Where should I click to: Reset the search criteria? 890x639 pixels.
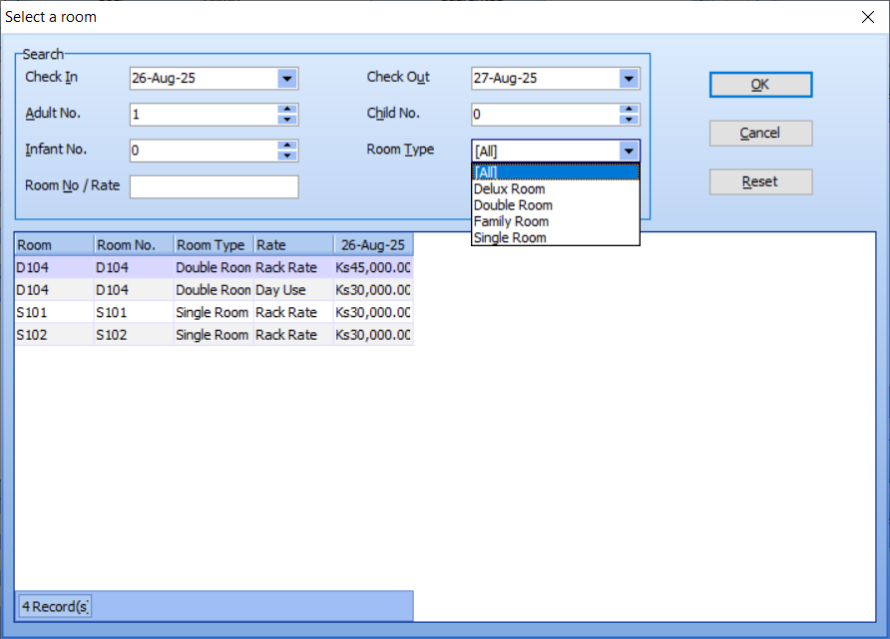coord(760,181)
